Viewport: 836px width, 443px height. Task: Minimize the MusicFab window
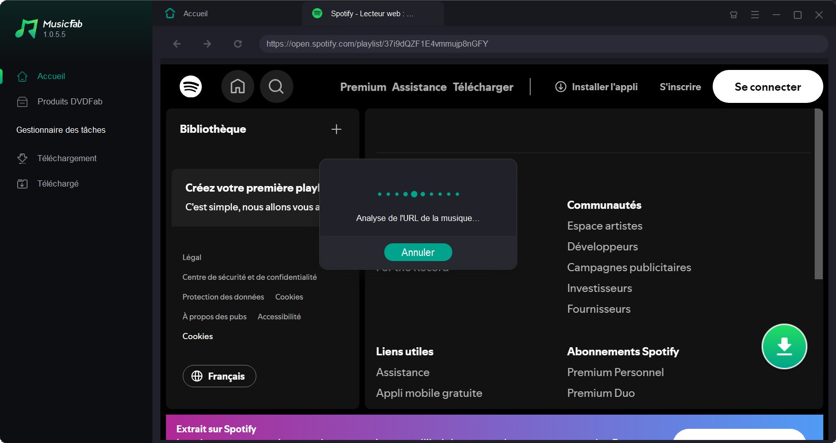tap(776, 15)
